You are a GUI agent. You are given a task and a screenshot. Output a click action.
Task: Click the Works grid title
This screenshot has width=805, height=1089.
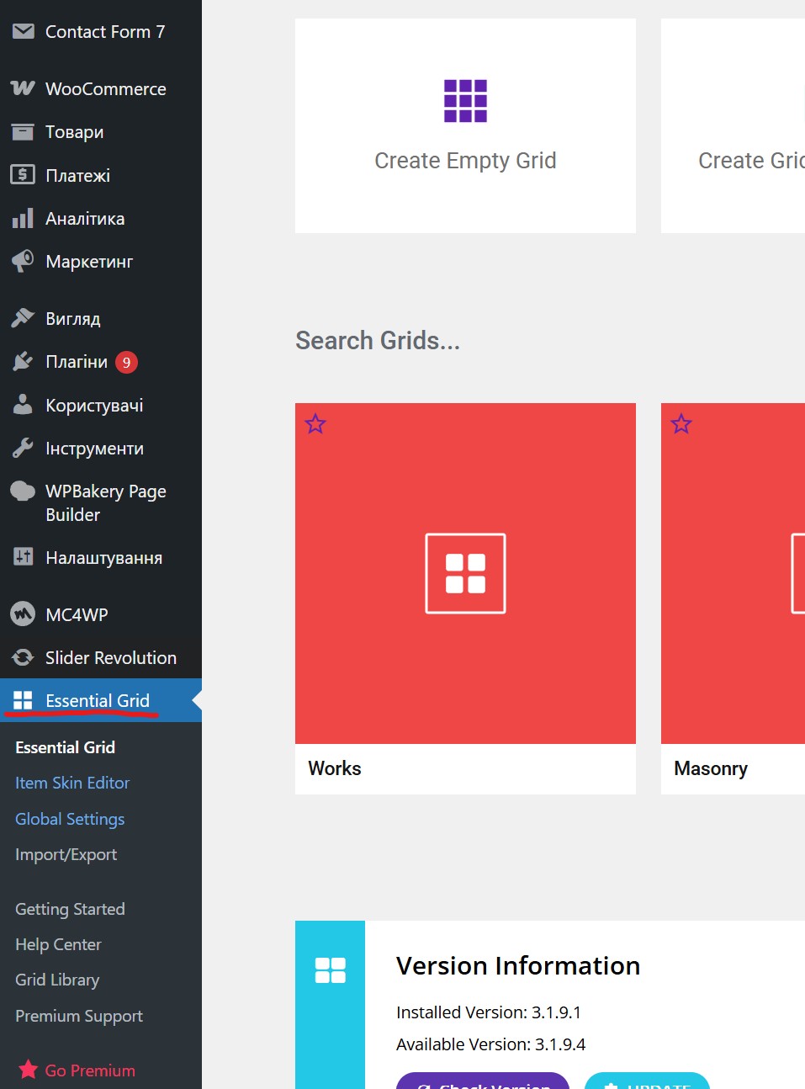[x=335, y=768]
